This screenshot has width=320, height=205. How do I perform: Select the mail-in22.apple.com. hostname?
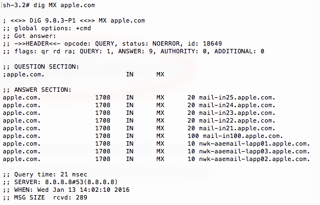coord(237,121)
